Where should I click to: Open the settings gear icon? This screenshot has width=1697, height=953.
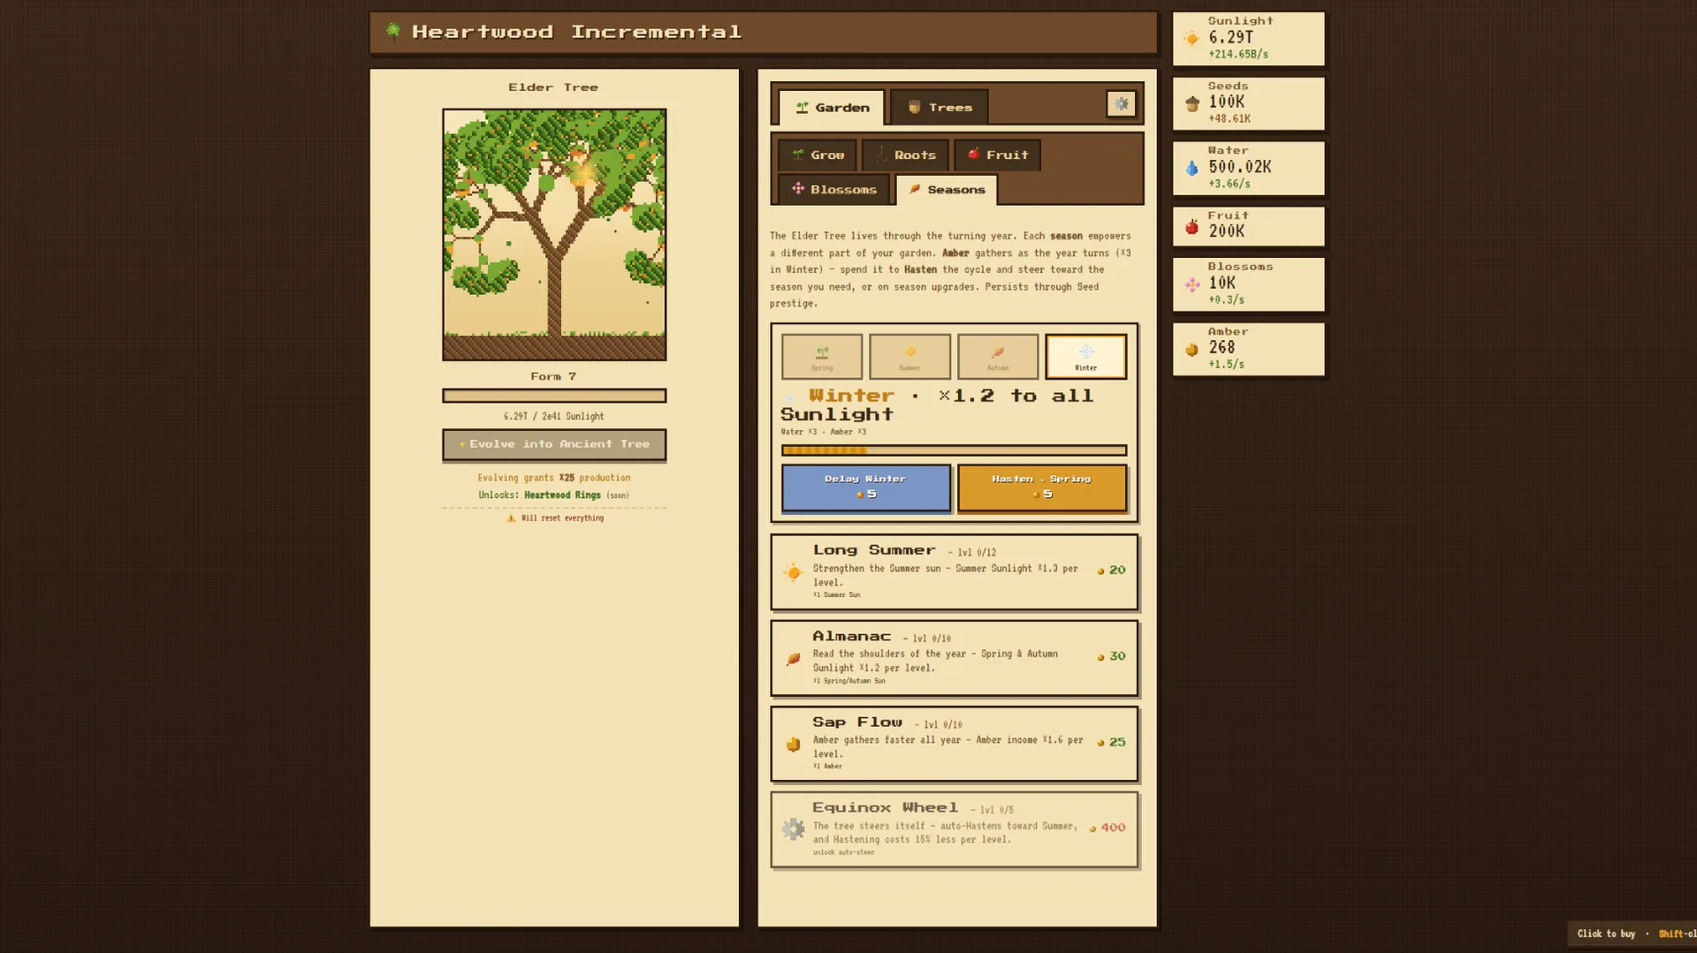tap(1121, 104)
